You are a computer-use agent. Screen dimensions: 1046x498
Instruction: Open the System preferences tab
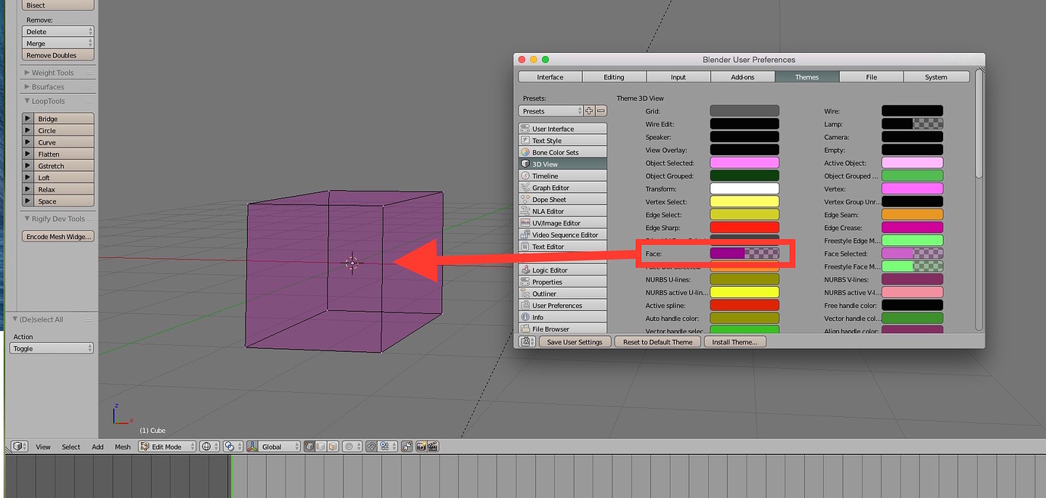pyautogui.click(x=936, y=76)
